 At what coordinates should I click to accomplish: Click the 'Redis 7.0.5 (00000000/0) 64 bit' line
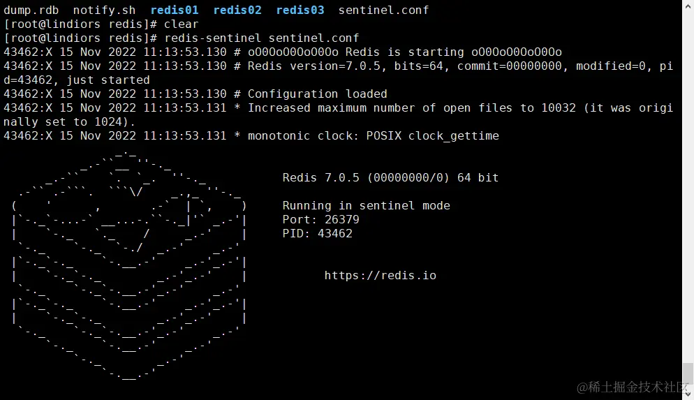coord(390,178)
